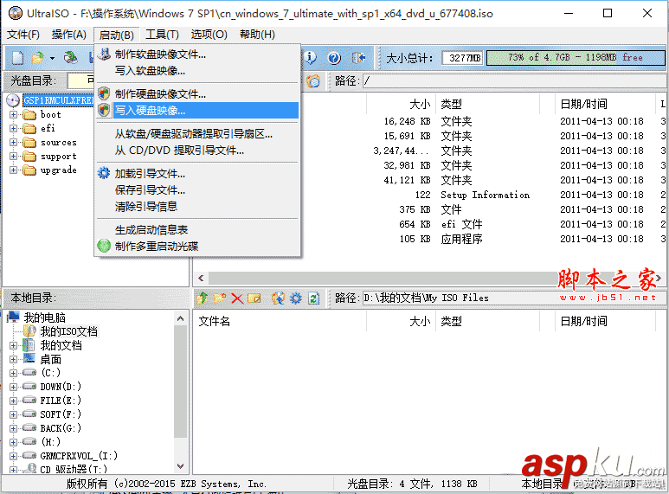Click the local Refresh icon
The height and width of the screenshot is (494, 669).
pos(313,298)
